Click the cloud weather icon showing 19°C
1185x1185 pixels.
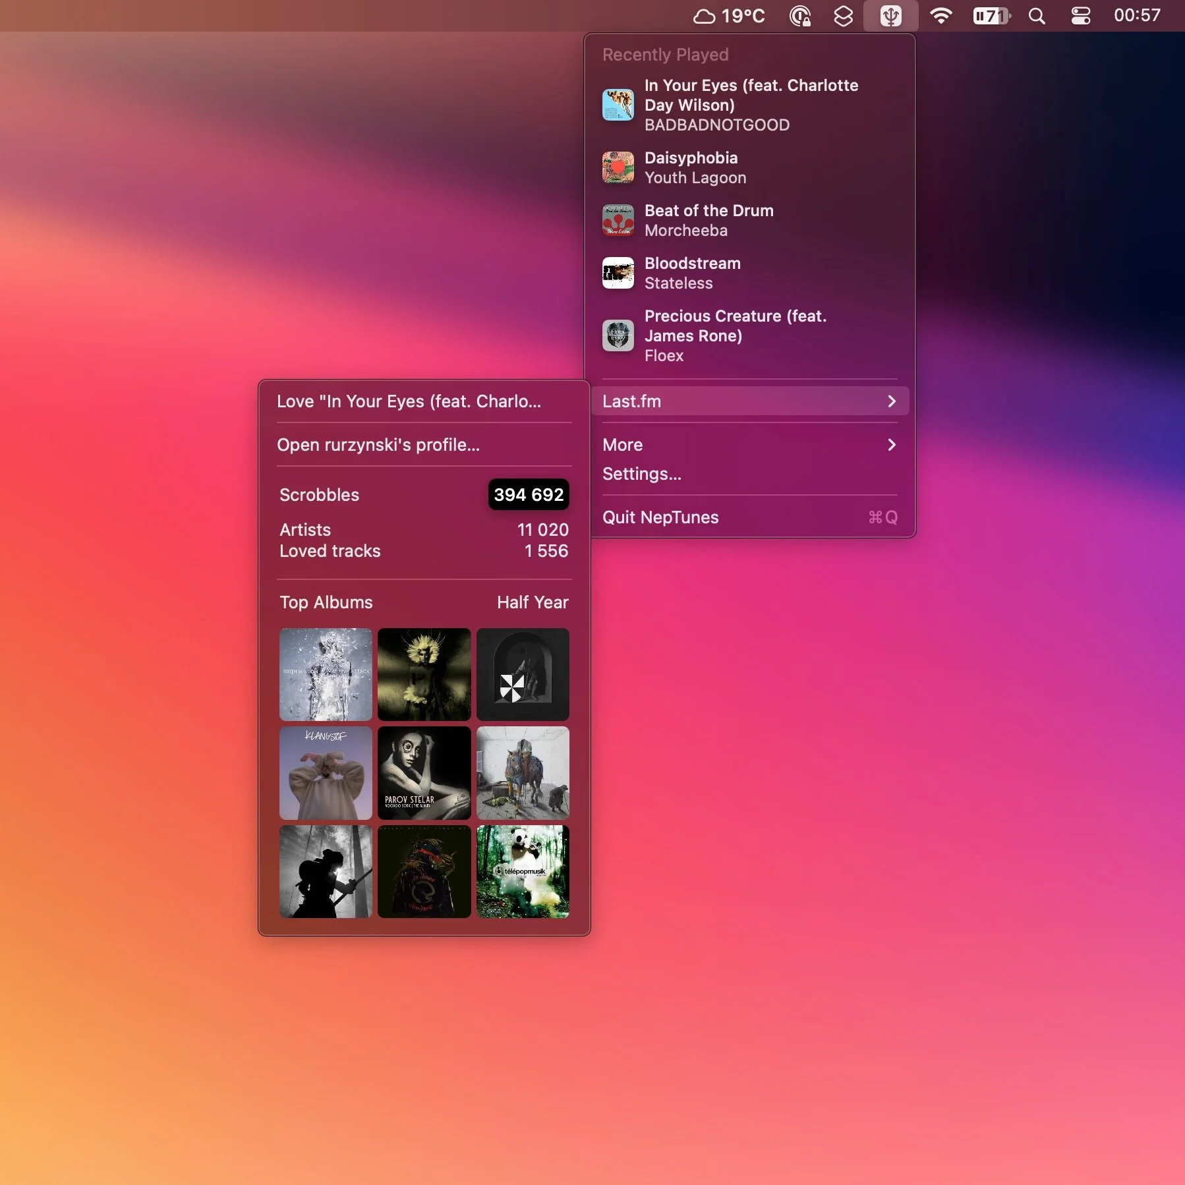pos(704,16)
